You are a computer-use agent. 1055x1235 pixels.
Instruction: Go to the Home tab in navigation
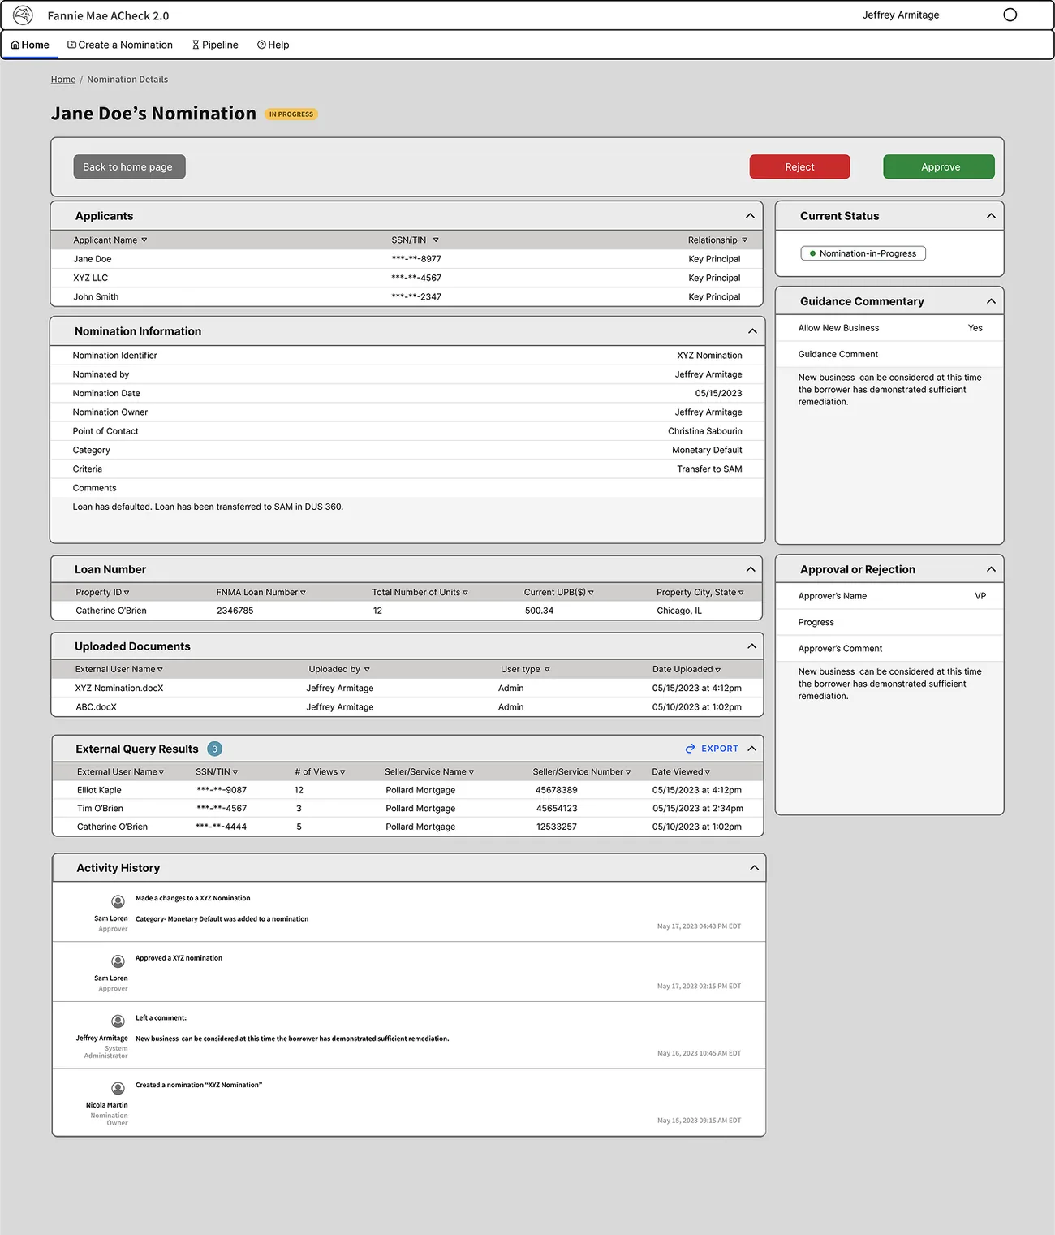[30, 45]
